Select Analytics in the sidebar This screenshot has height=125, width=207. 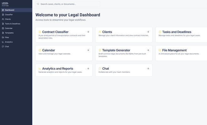tap(17, 42)
